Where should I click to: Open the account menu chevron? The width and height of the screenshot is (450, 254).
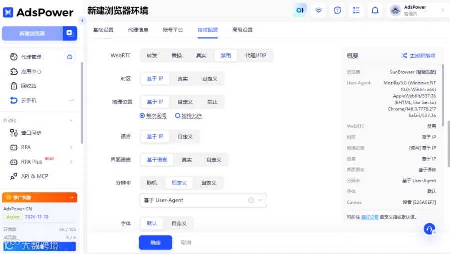pos(443,10)
